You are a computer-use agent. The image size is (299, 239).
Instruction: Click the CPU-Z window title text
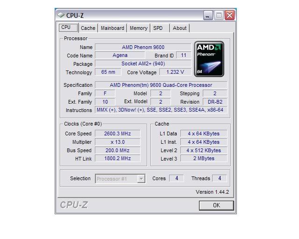pos(75,15)
